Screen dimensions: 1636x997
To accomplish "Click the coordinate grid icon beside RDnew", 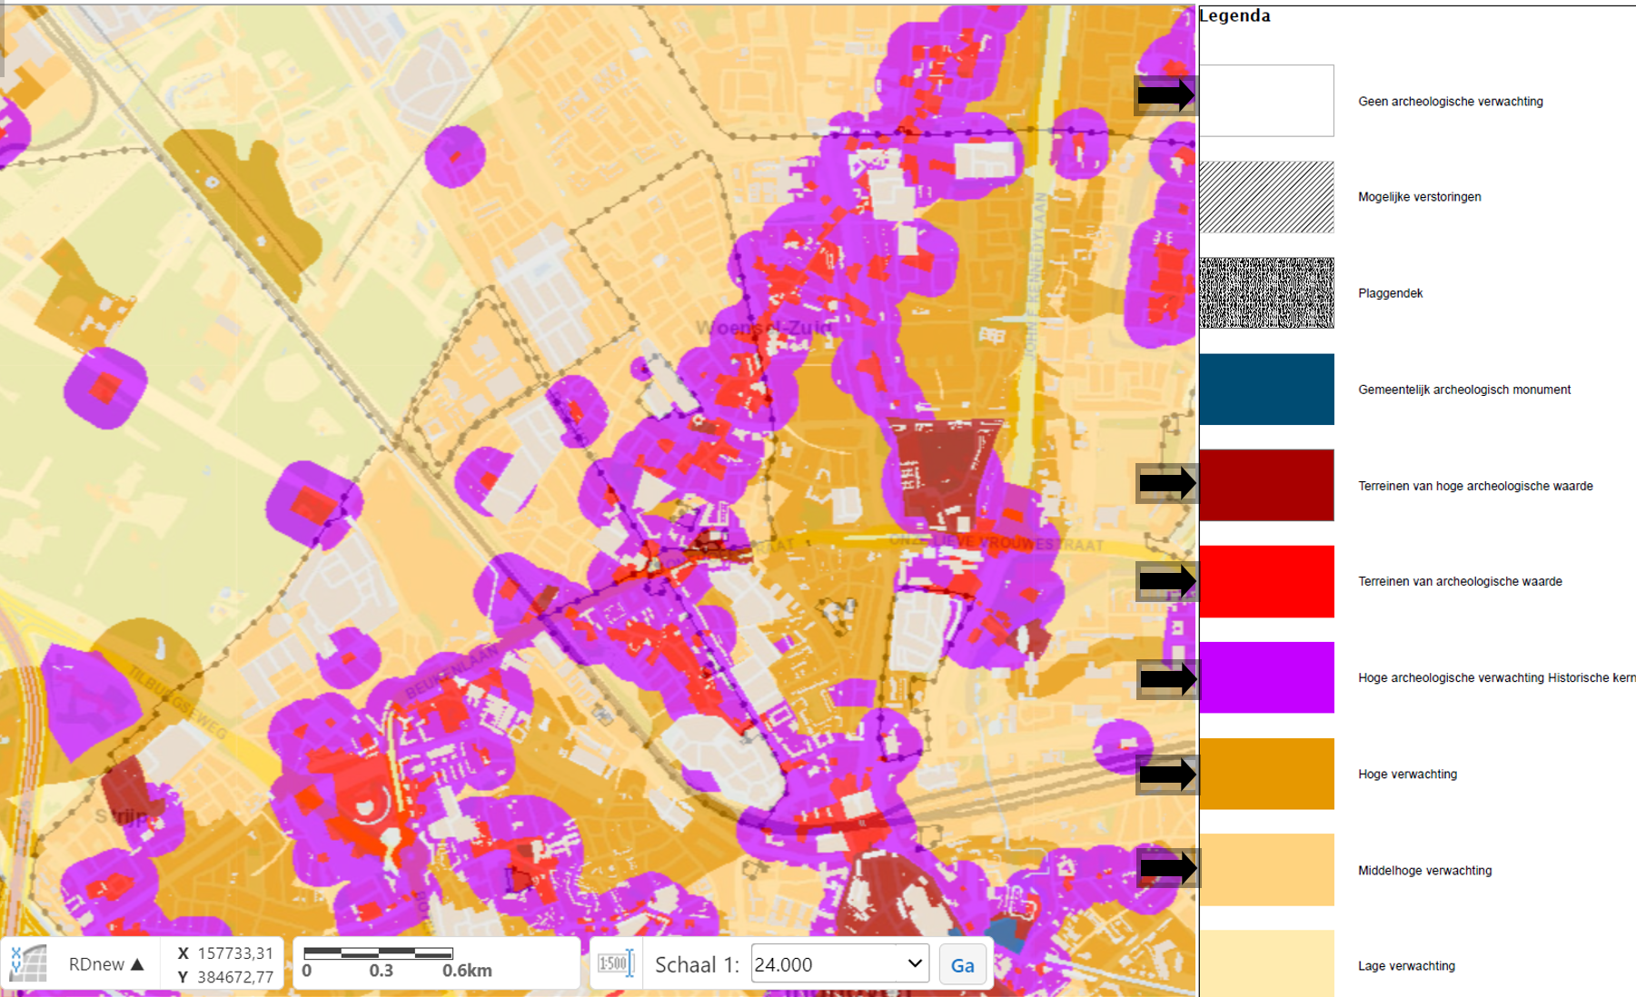I will 27,963.
